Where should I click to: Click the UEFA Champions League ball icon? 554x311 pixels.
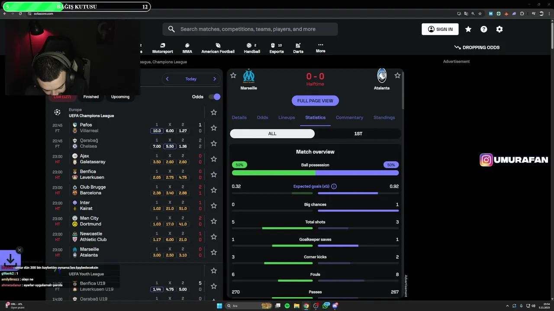tap(57, 112)
